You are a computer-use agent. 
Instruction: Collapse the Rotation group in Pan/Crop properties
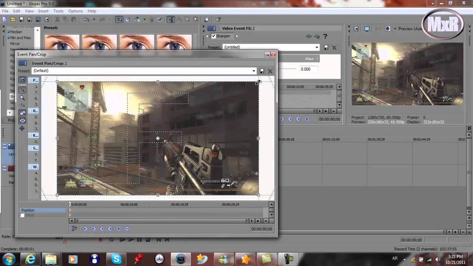coord(30,111)
